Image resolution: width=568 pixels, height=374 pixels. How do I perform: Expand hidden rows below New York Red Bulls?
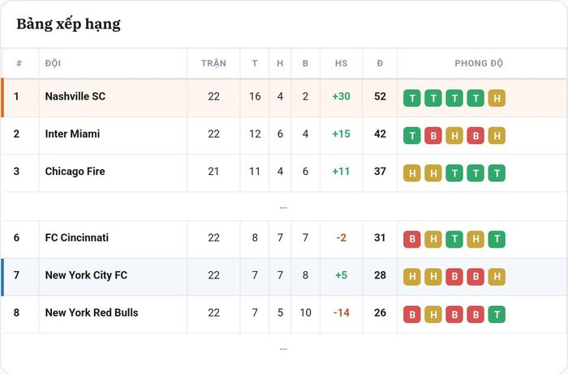(x=283, y=349)
